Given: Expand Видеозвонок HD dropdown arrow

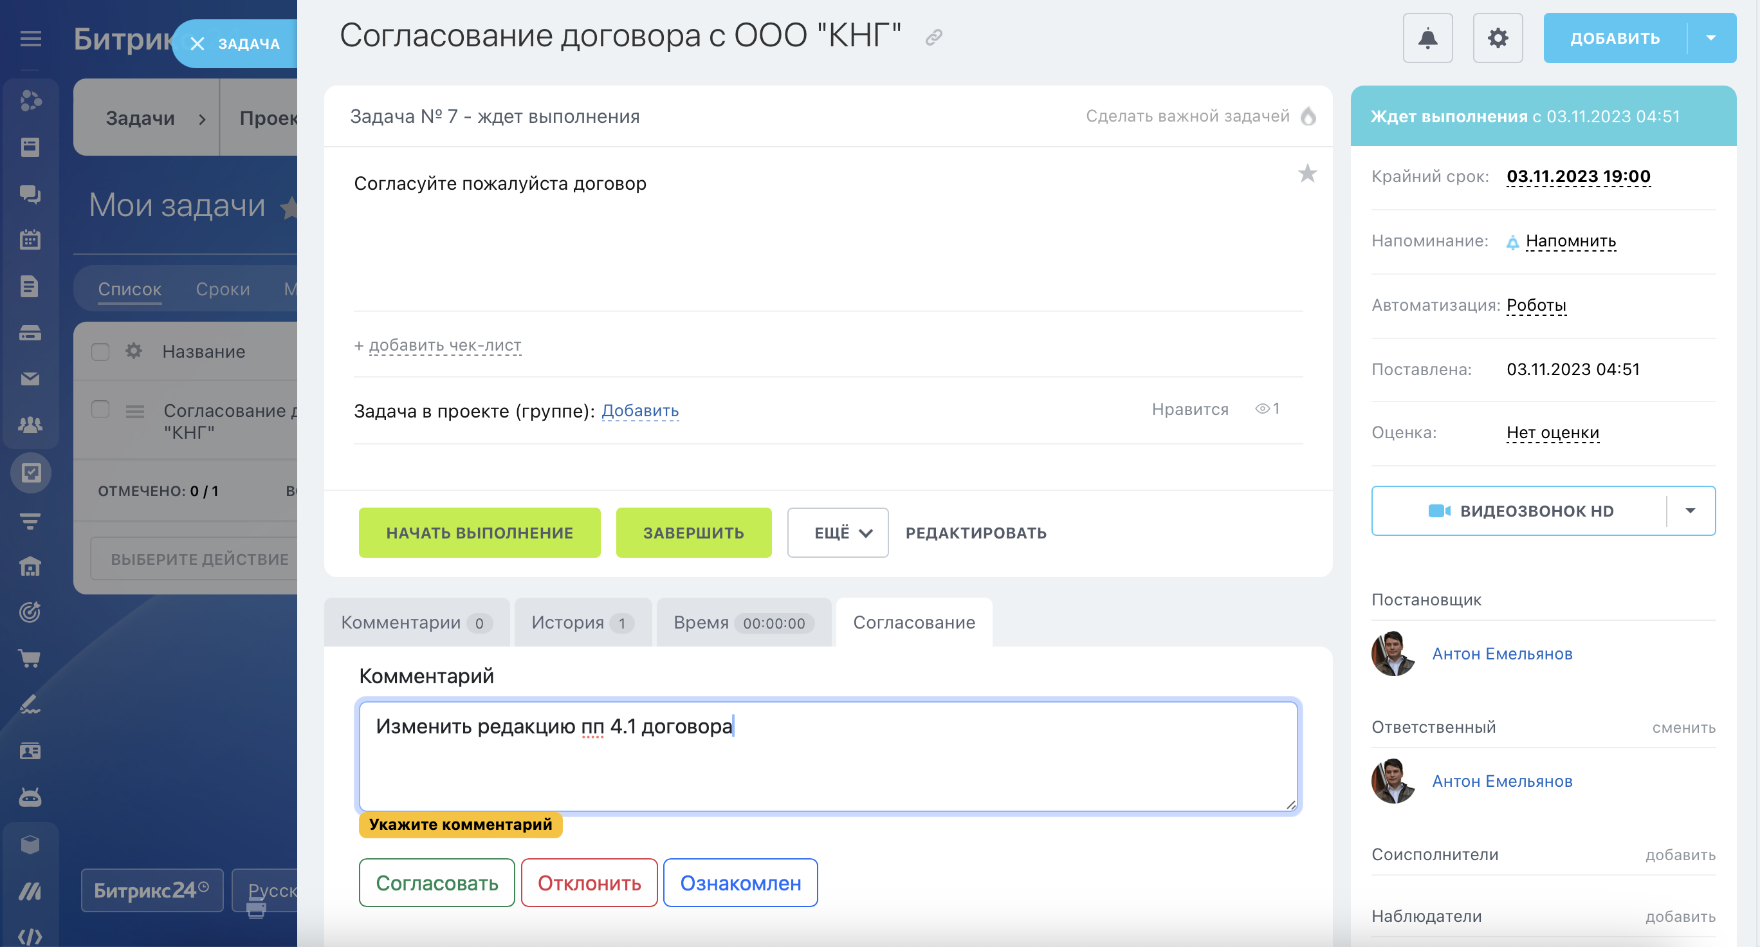Looking at the screenshot, I should tap(1691, 511).
